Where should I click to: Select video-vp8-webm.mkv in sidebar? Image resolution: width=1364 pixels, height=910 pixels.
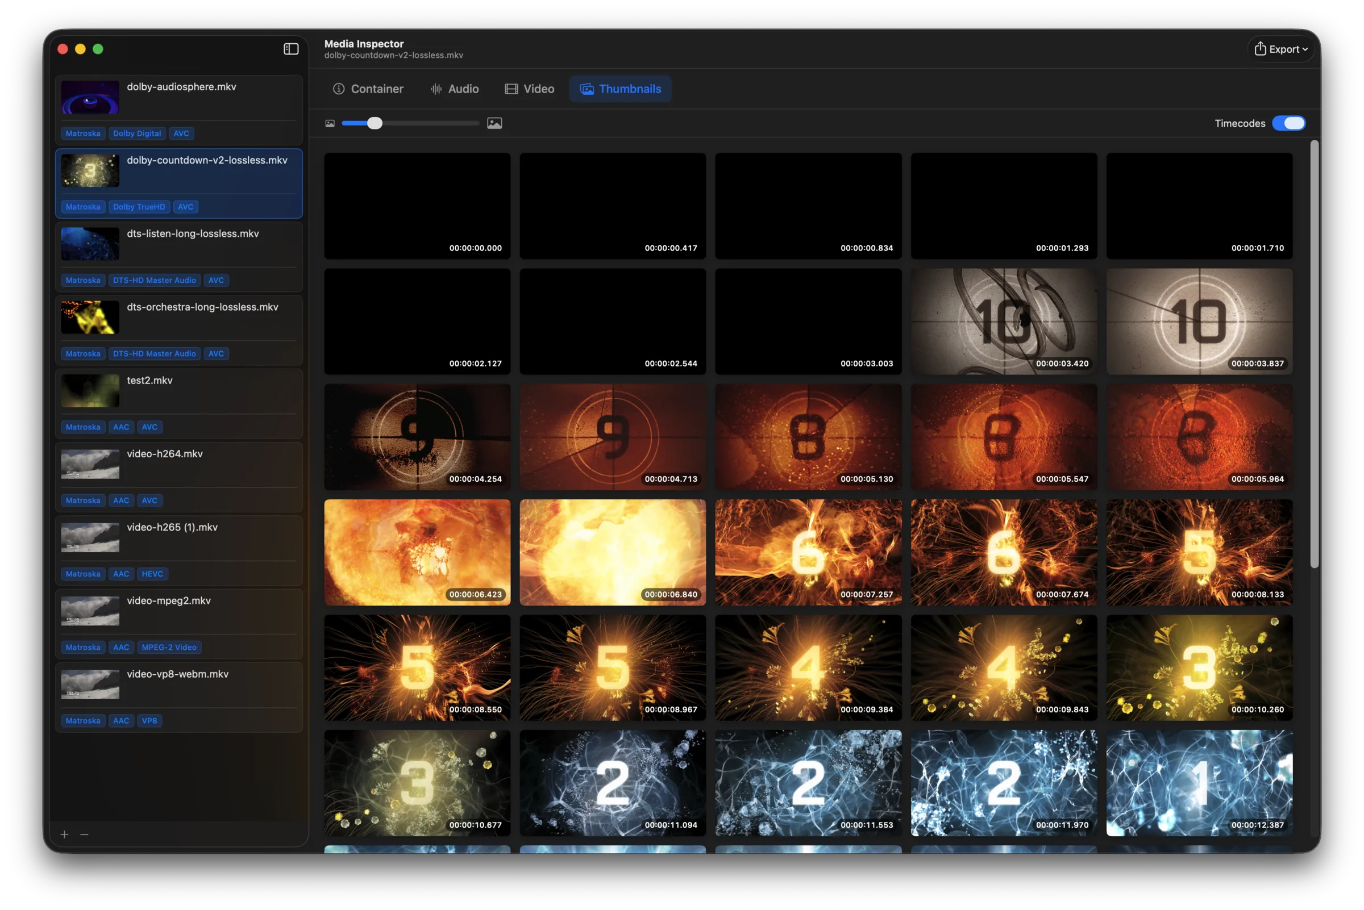(x=179, y=698)
